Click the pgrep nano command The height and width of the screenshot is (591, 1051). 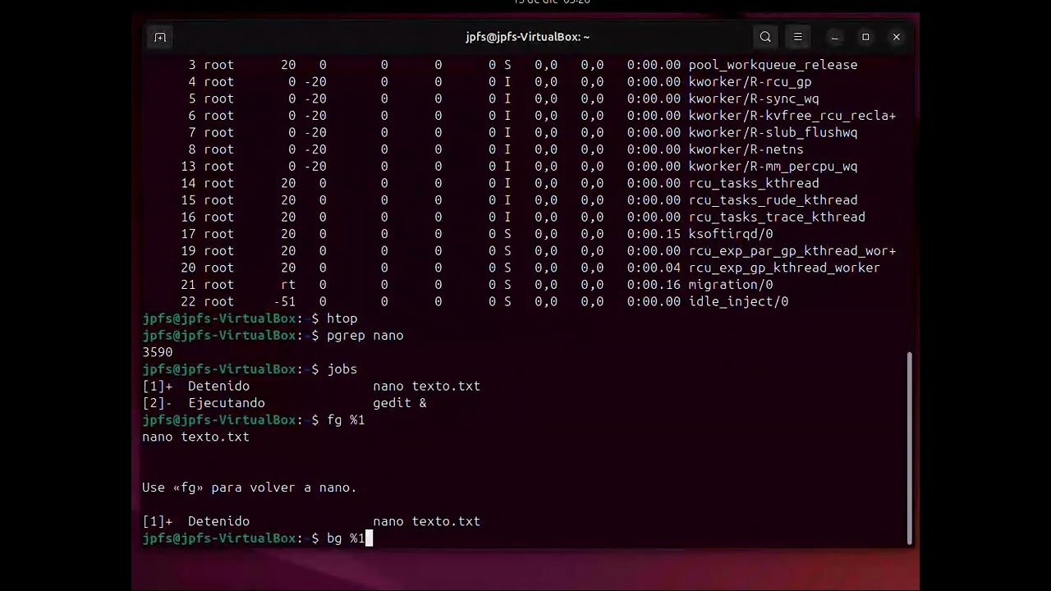click(365, 336)
